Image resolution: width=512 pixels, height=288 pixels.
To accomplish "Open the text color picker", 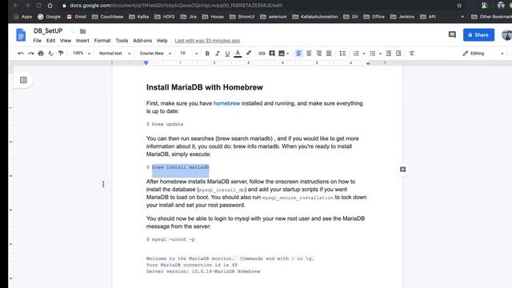I will pos(238,54).
